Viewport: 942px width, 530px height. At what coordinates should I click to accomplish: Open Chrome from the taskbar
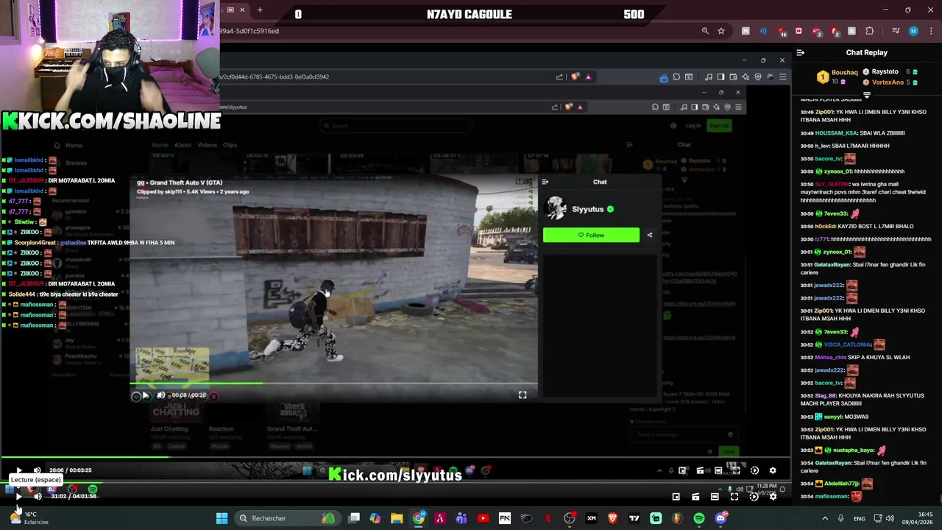pyautogui.click(x=418, y=518)
